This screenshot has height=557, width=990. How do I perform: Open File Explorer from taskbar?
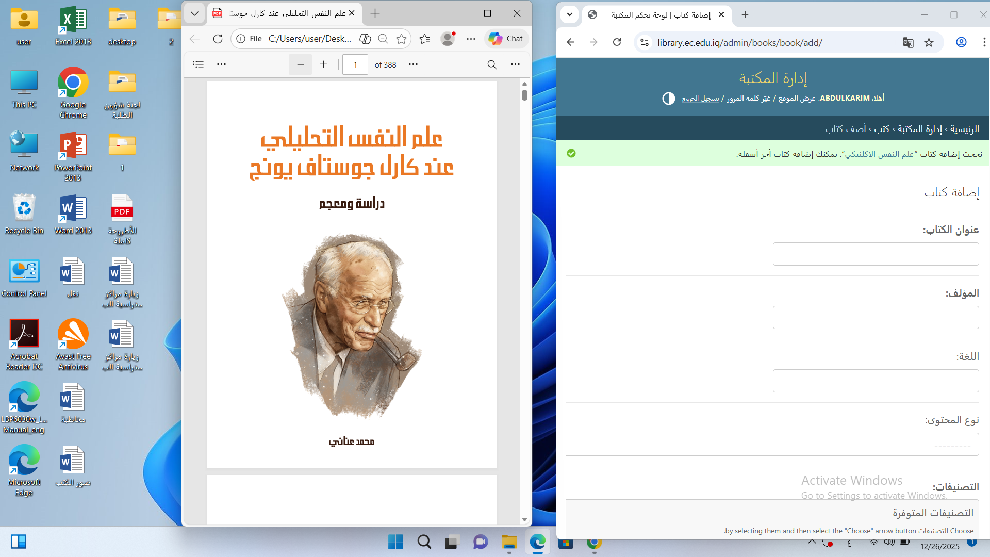tap(509, 542)
